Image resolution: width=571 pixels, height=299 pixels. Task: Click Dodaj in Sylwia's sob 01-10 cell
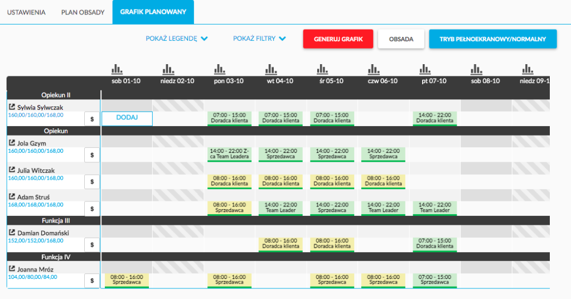pyautogui.click(x=127, y=118)
